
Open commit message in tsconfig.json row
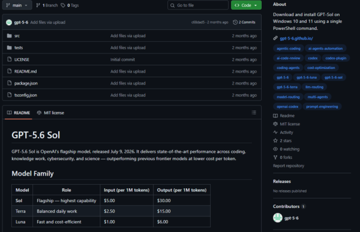pos(128,95)
